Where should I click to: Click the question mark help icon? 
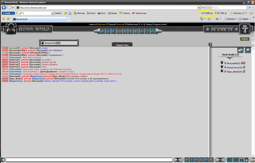(x=210, y=44)
